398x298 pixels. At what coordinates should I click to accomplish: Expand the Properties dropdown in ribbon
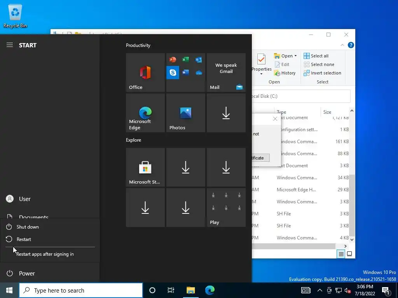tap(261, 74)
